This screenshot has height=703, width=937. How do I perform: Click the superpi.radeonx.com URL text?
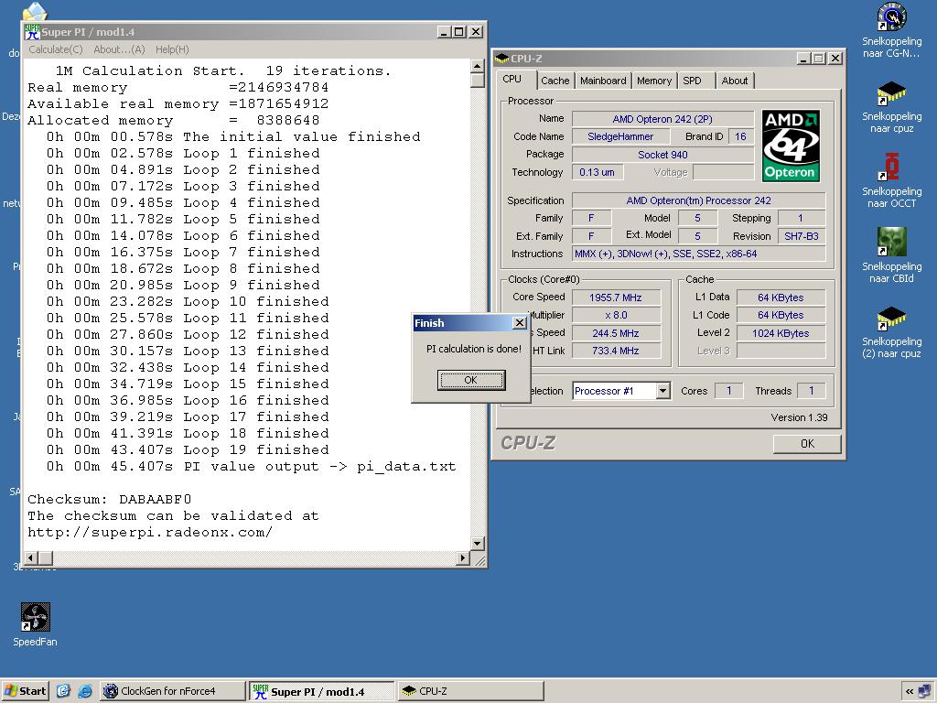(150, 532)
